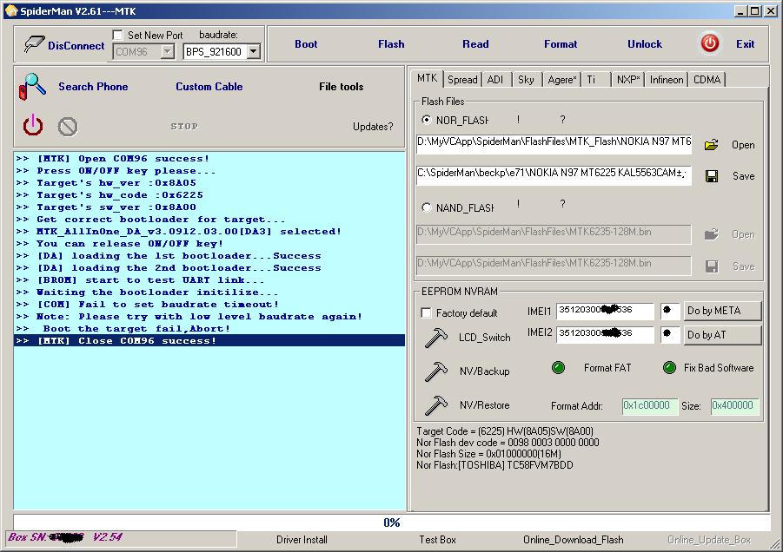Click the Flash button
783x552 pixels.
[x=391, y=44]
